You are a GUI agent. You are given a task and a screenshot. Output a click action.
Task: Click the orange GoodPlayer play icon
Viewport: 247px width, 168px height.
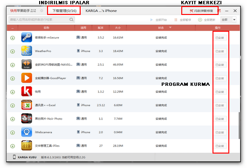pyautogui.click(x=27, y=78)
